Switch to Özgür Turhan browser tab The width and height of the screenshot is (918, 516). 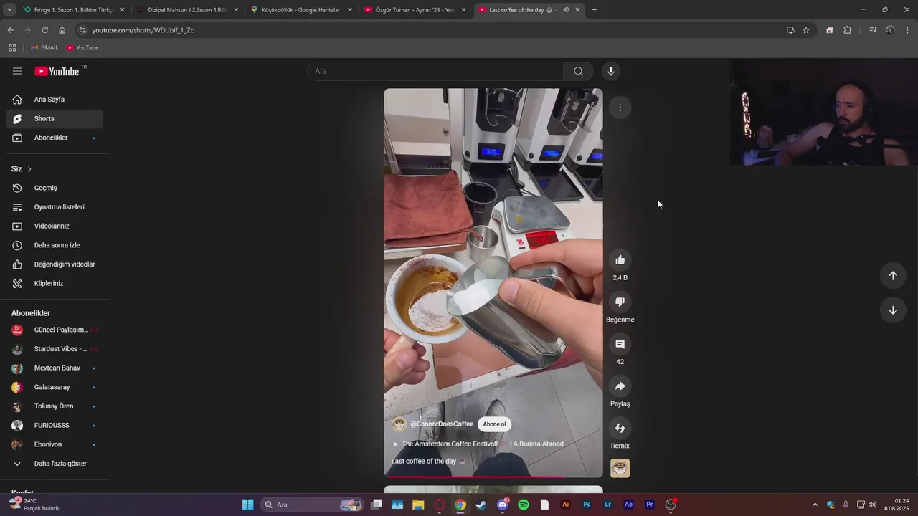(x=414, y=10)
